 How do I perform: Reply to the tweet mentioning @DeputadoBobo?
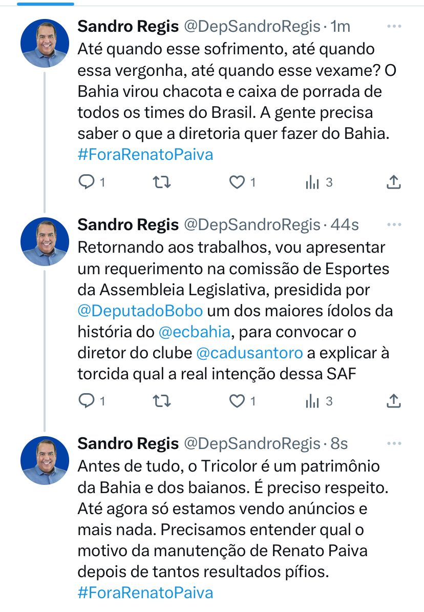tap(86, 401)
